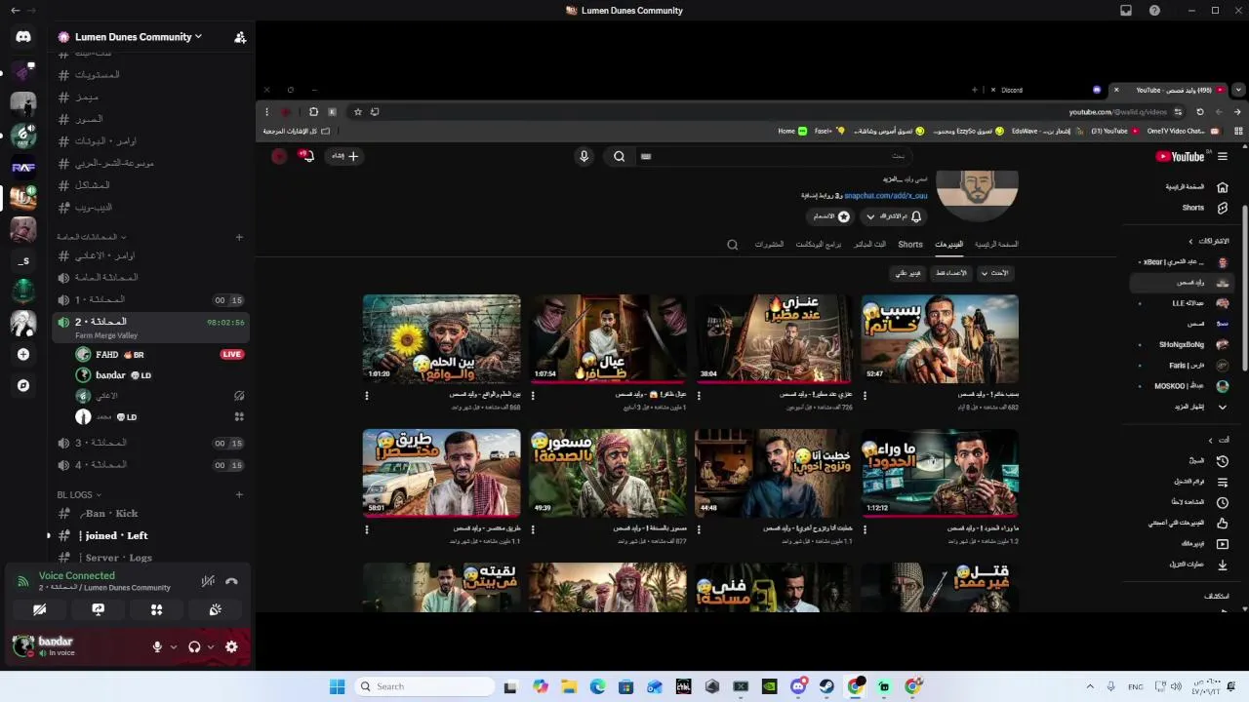The height and width of the screenshot is (702, 1249).
Task: Select Shorts tab on streamed YouTube channel
Action: (x=910, y=245)
